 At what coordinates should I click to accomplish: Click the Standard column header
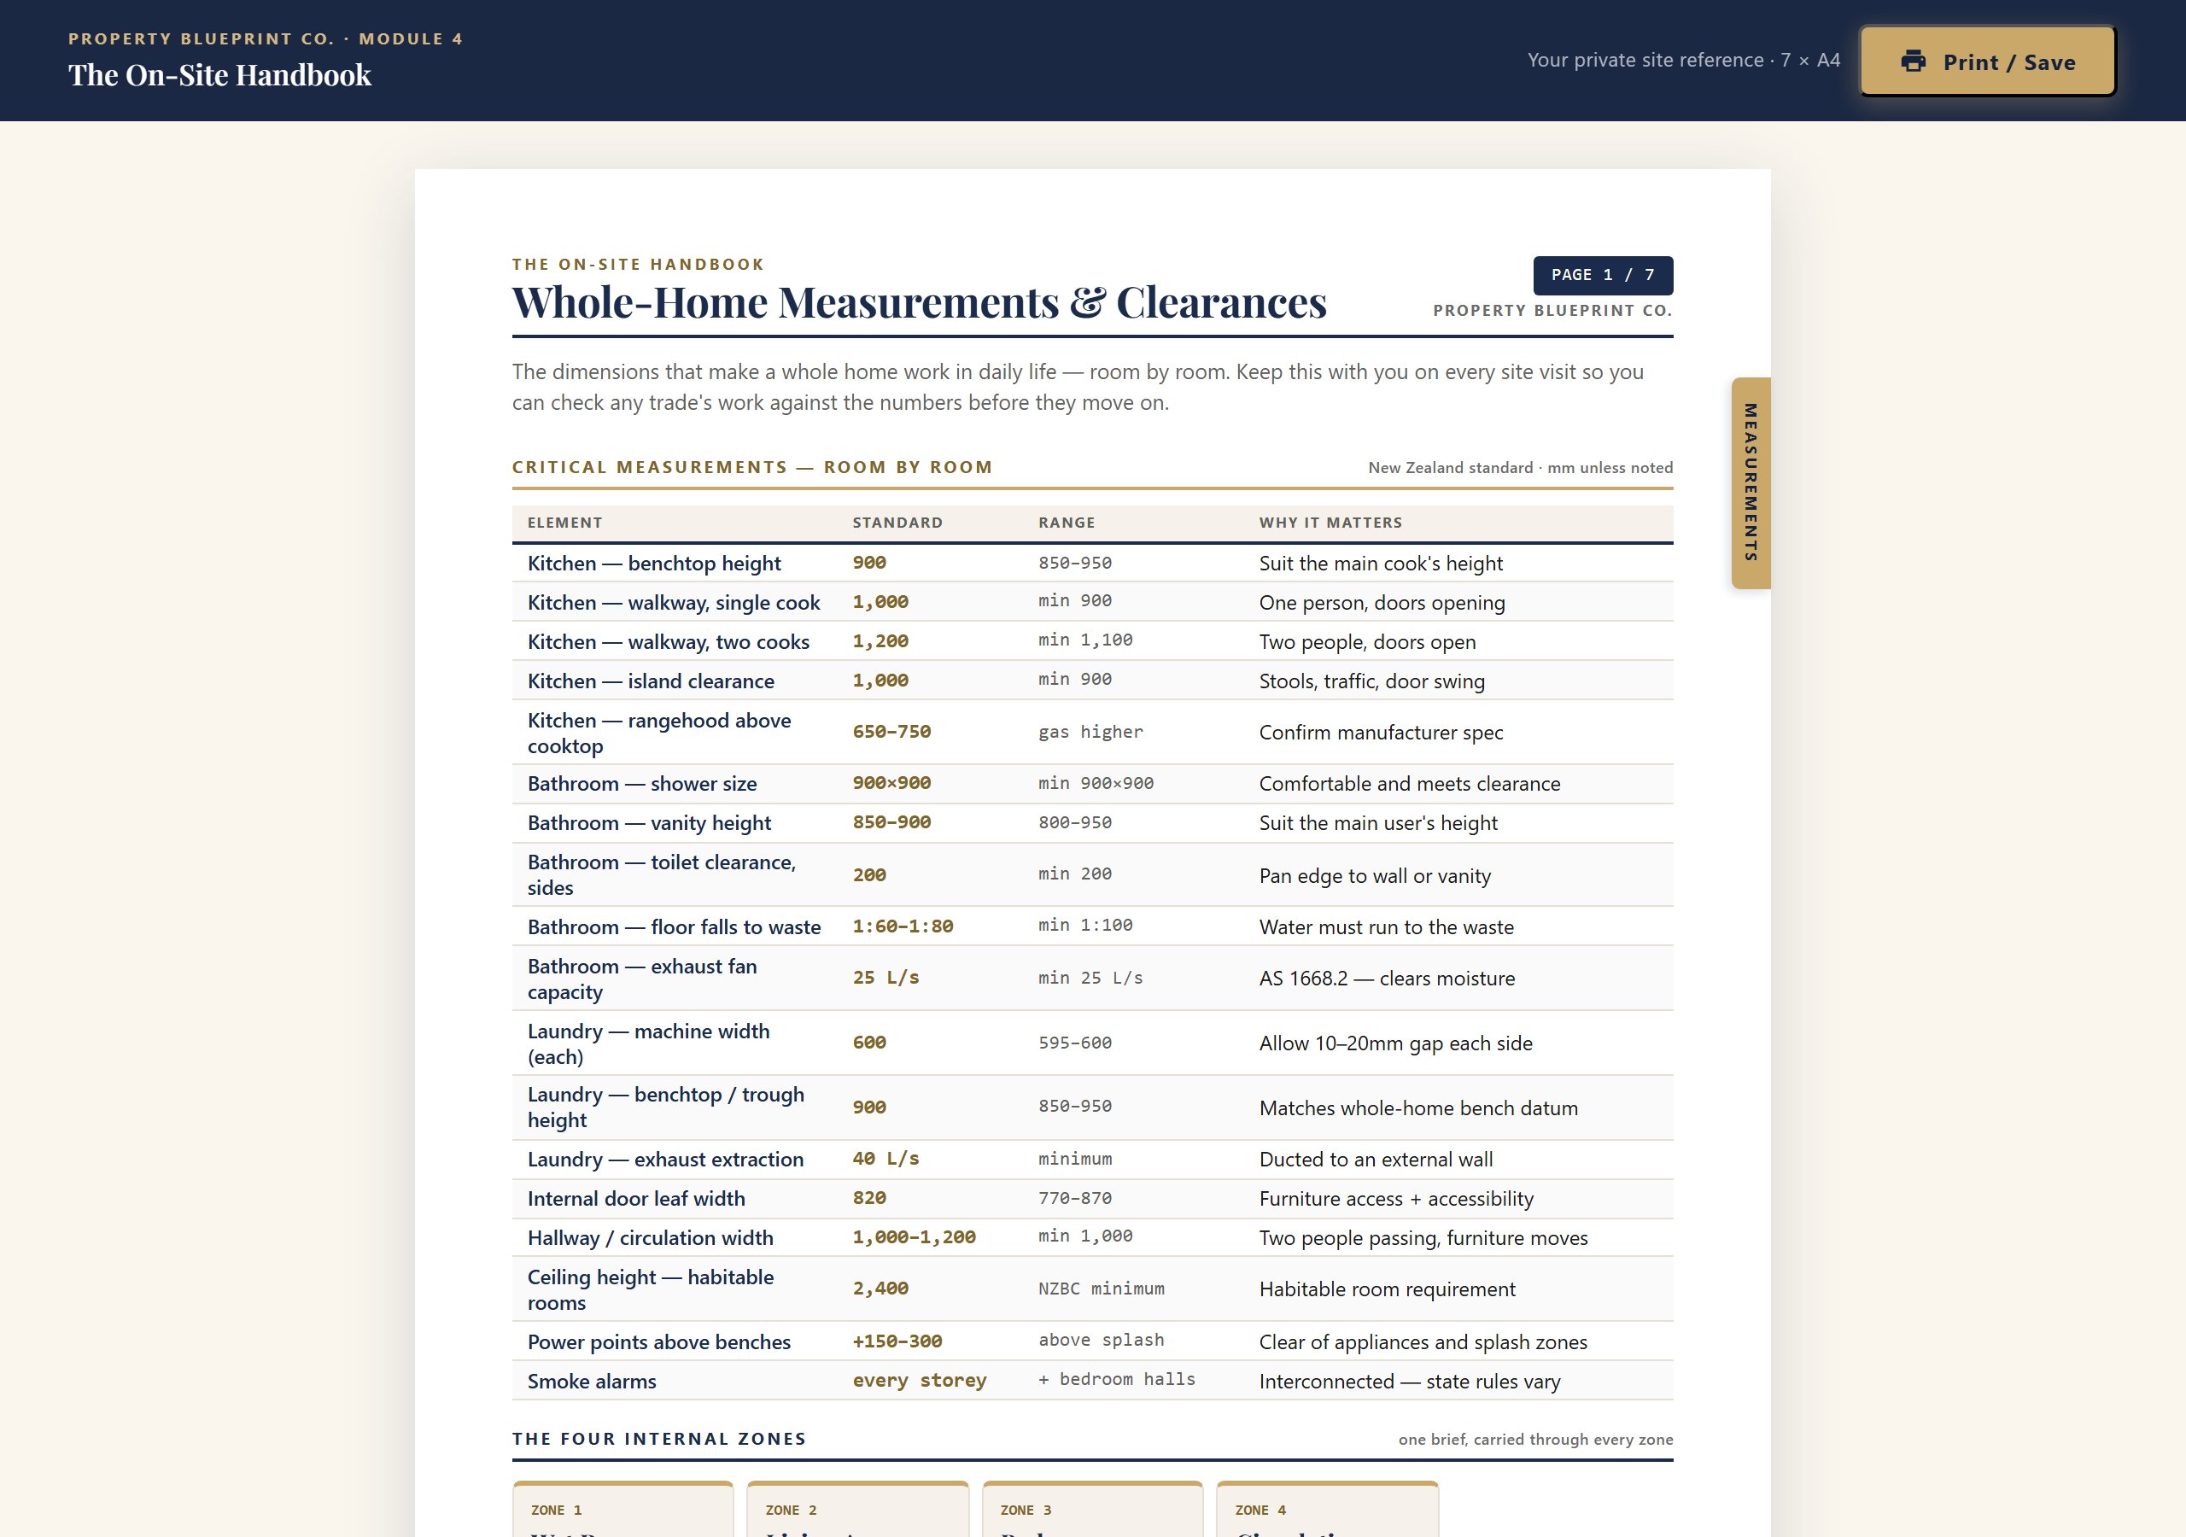click(x=897, y=523)
